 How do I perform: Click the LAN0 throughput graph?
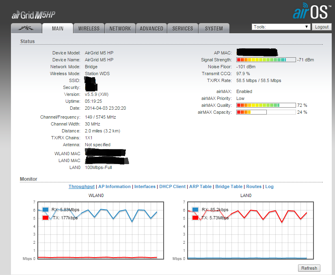(251, 230)
